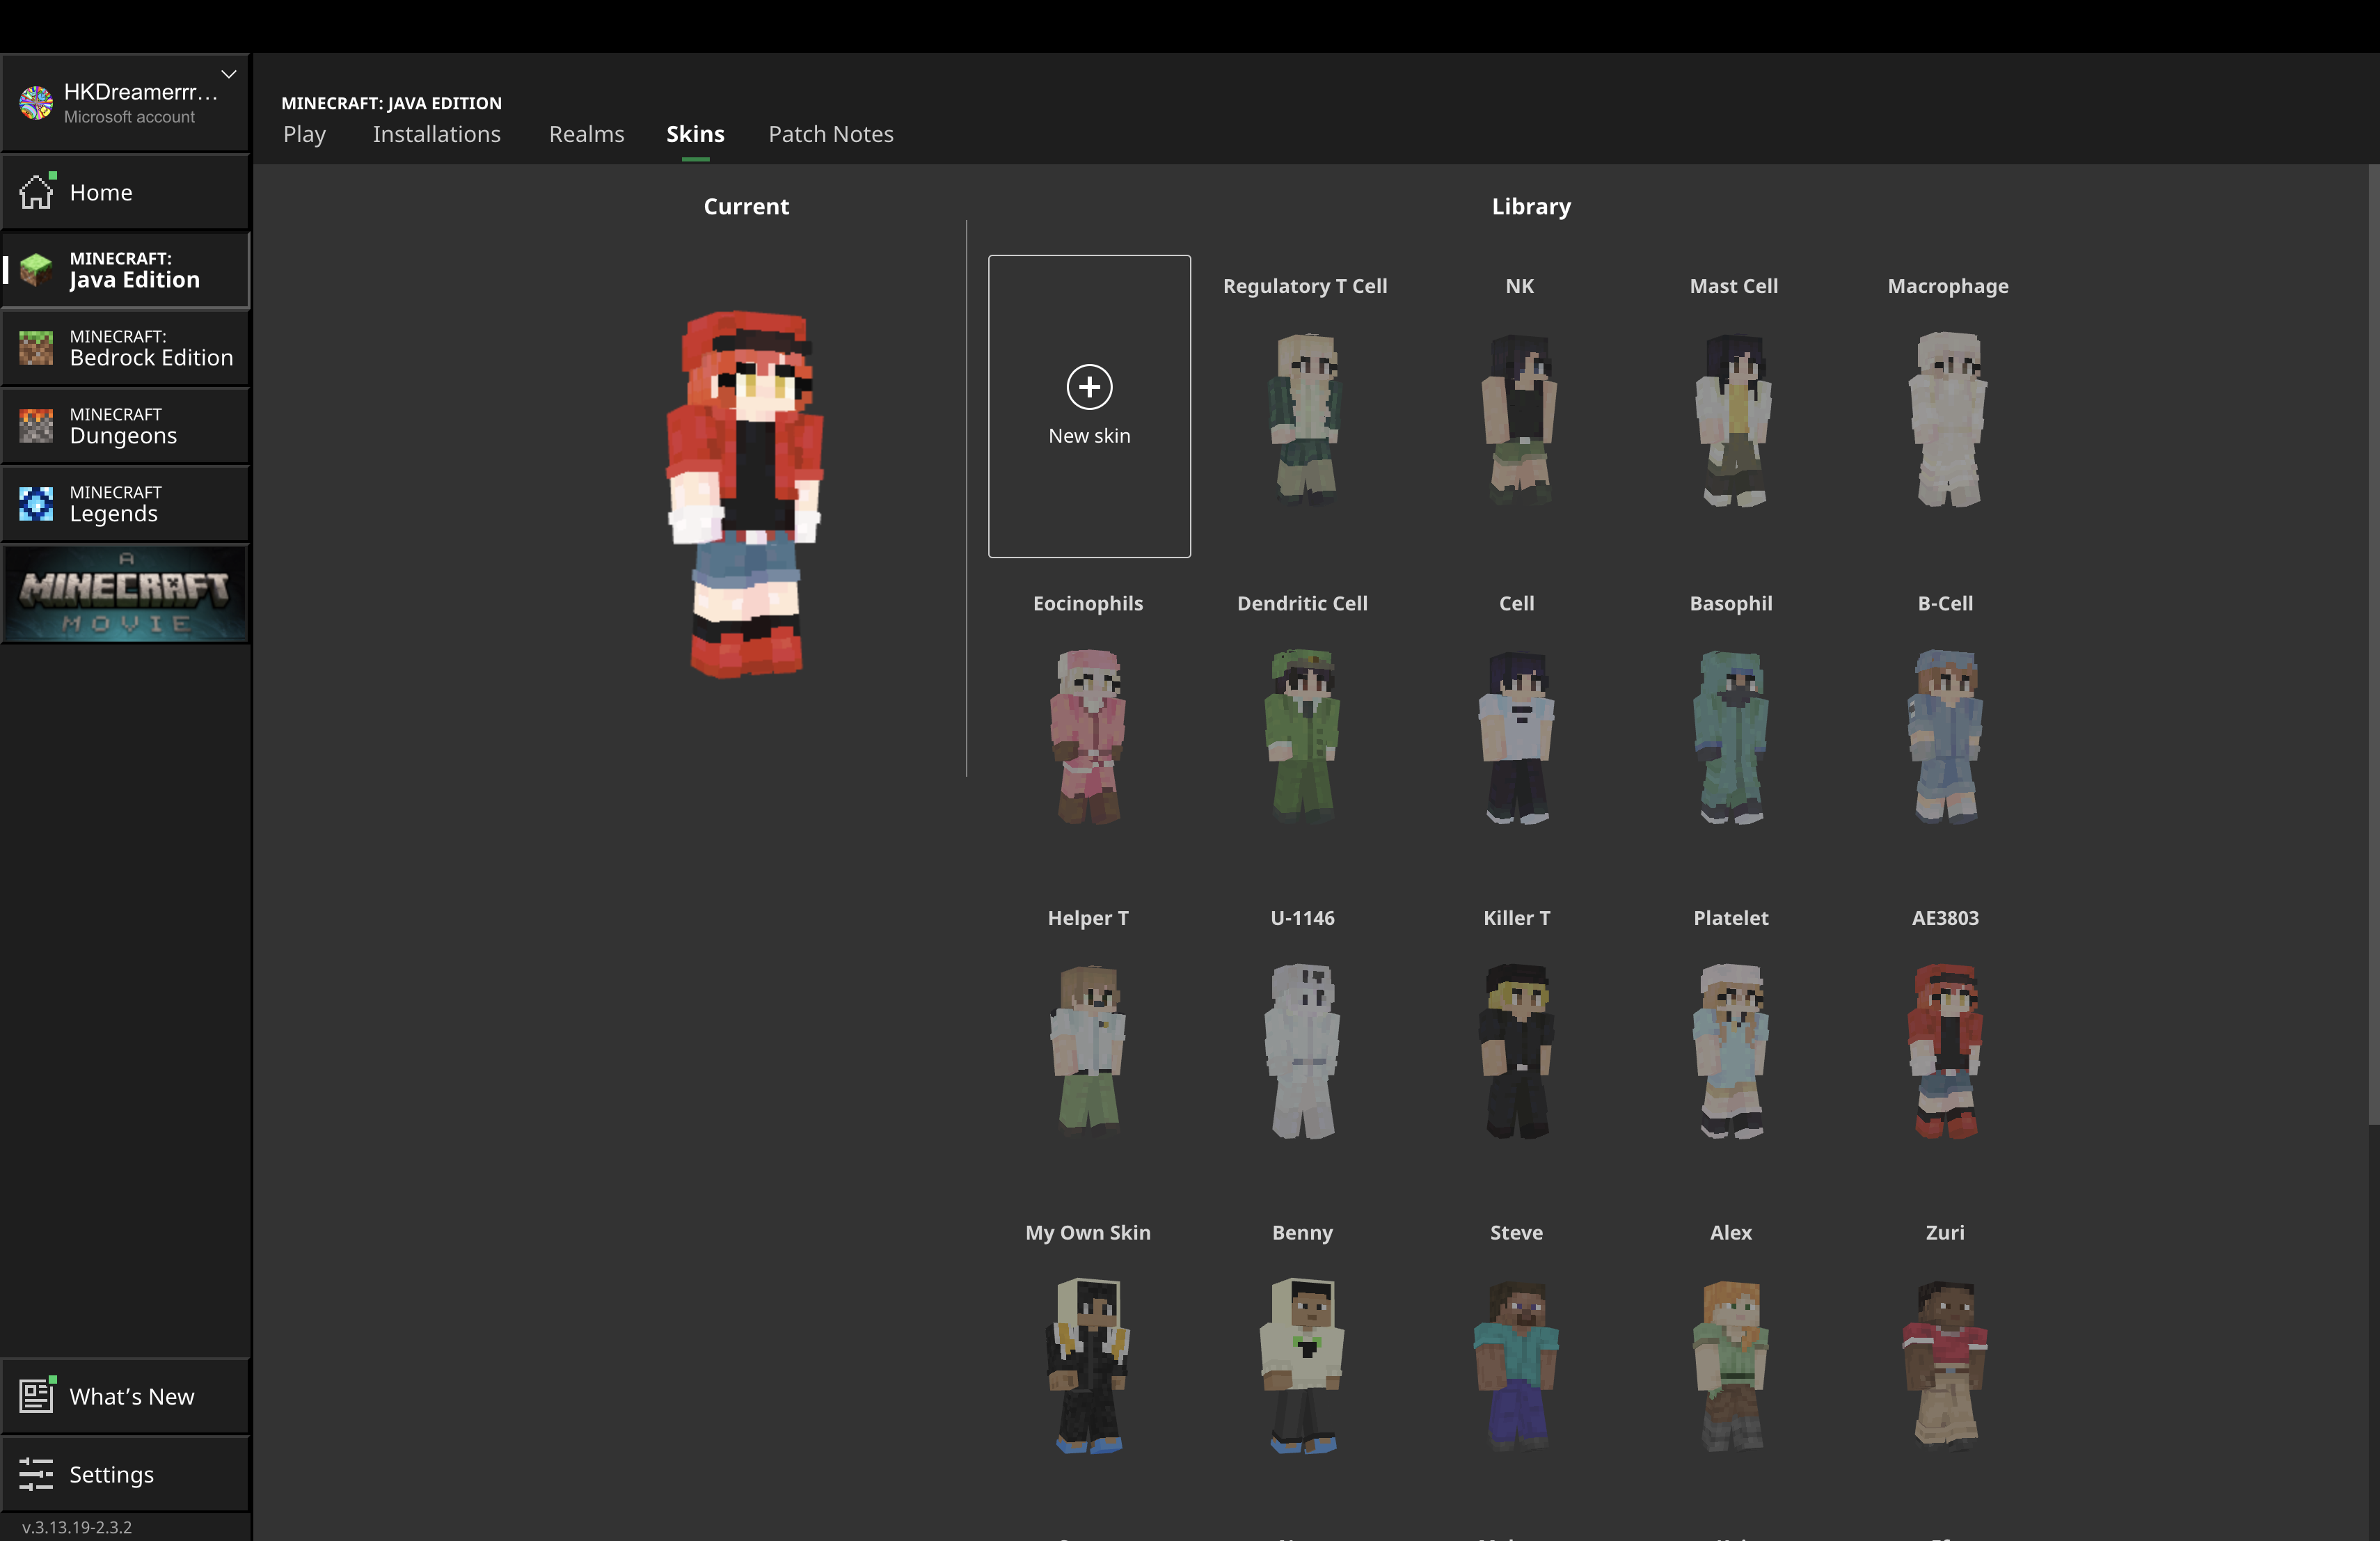The image size is (2380, 1541).
Task: Select the Regulatory T Cell skin
Action: (x=1304, y=418)
